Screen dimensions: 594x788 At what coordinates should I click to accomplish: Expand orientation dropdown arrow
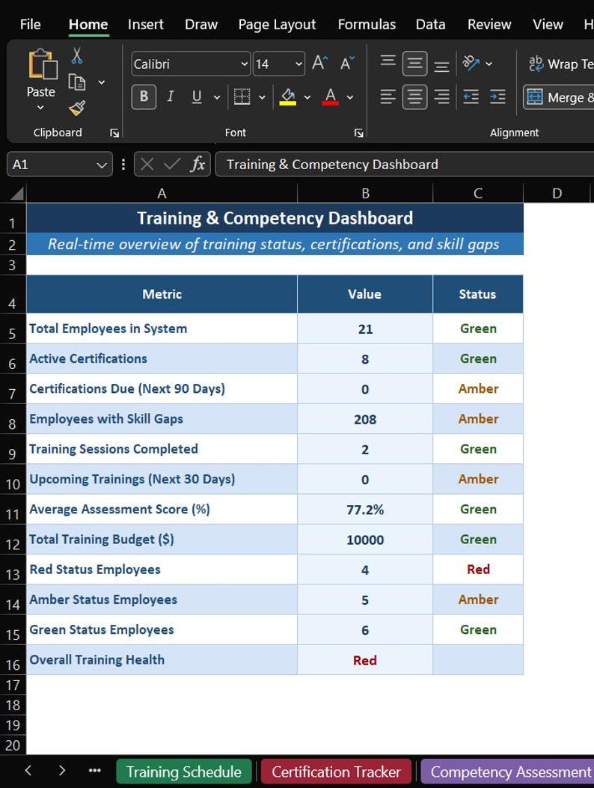(x=489, y=64)
